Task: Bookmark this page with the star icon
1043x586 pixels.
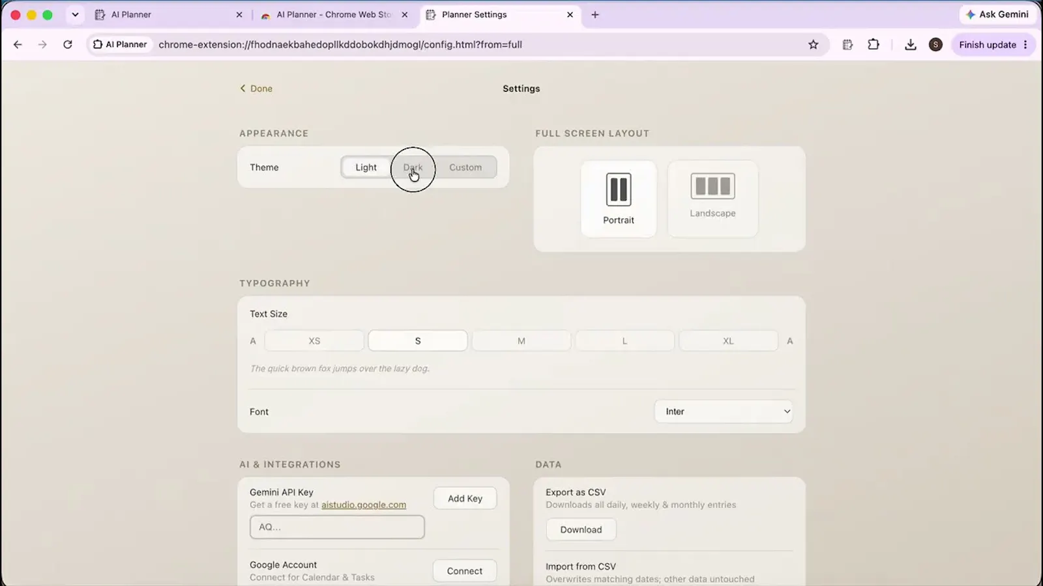Action: [813, 44]
